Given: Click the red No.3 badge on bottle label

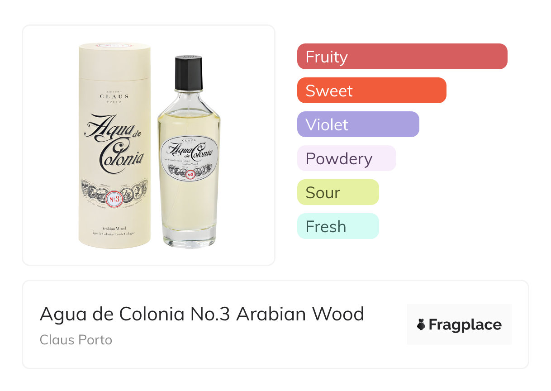Looking at the screenshot, I should 190,174.
